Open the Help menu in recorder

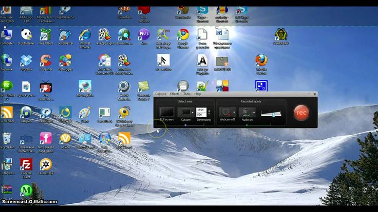click(197, 94)
